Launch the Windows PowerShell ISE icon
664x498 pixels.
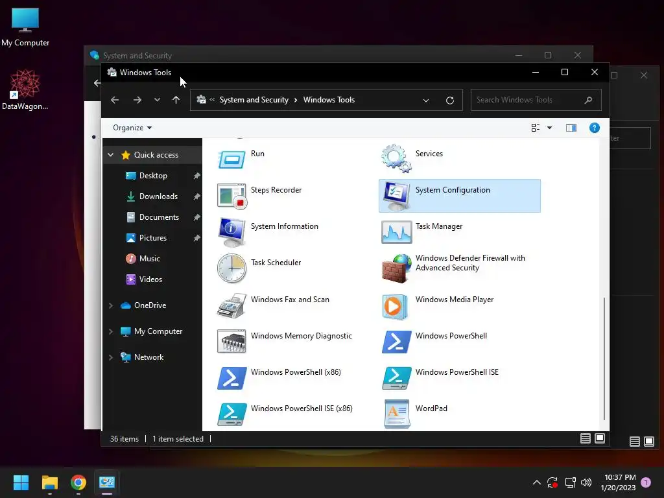tap(396, 378)
